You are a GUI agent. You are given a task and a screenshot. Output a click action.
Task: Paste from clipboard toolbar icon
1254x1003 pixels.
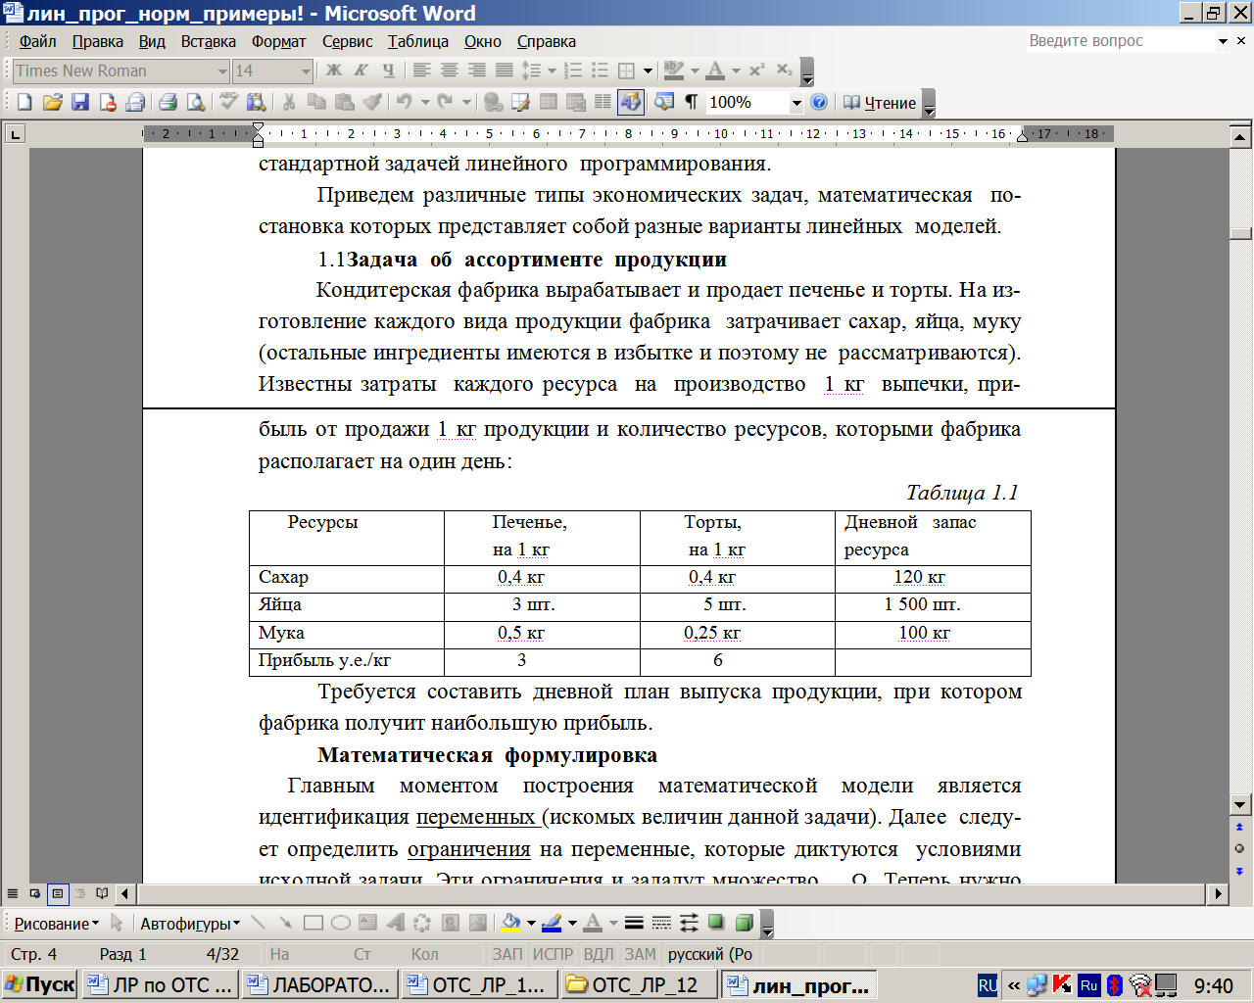pyautogui.click(x=344, y=102)
